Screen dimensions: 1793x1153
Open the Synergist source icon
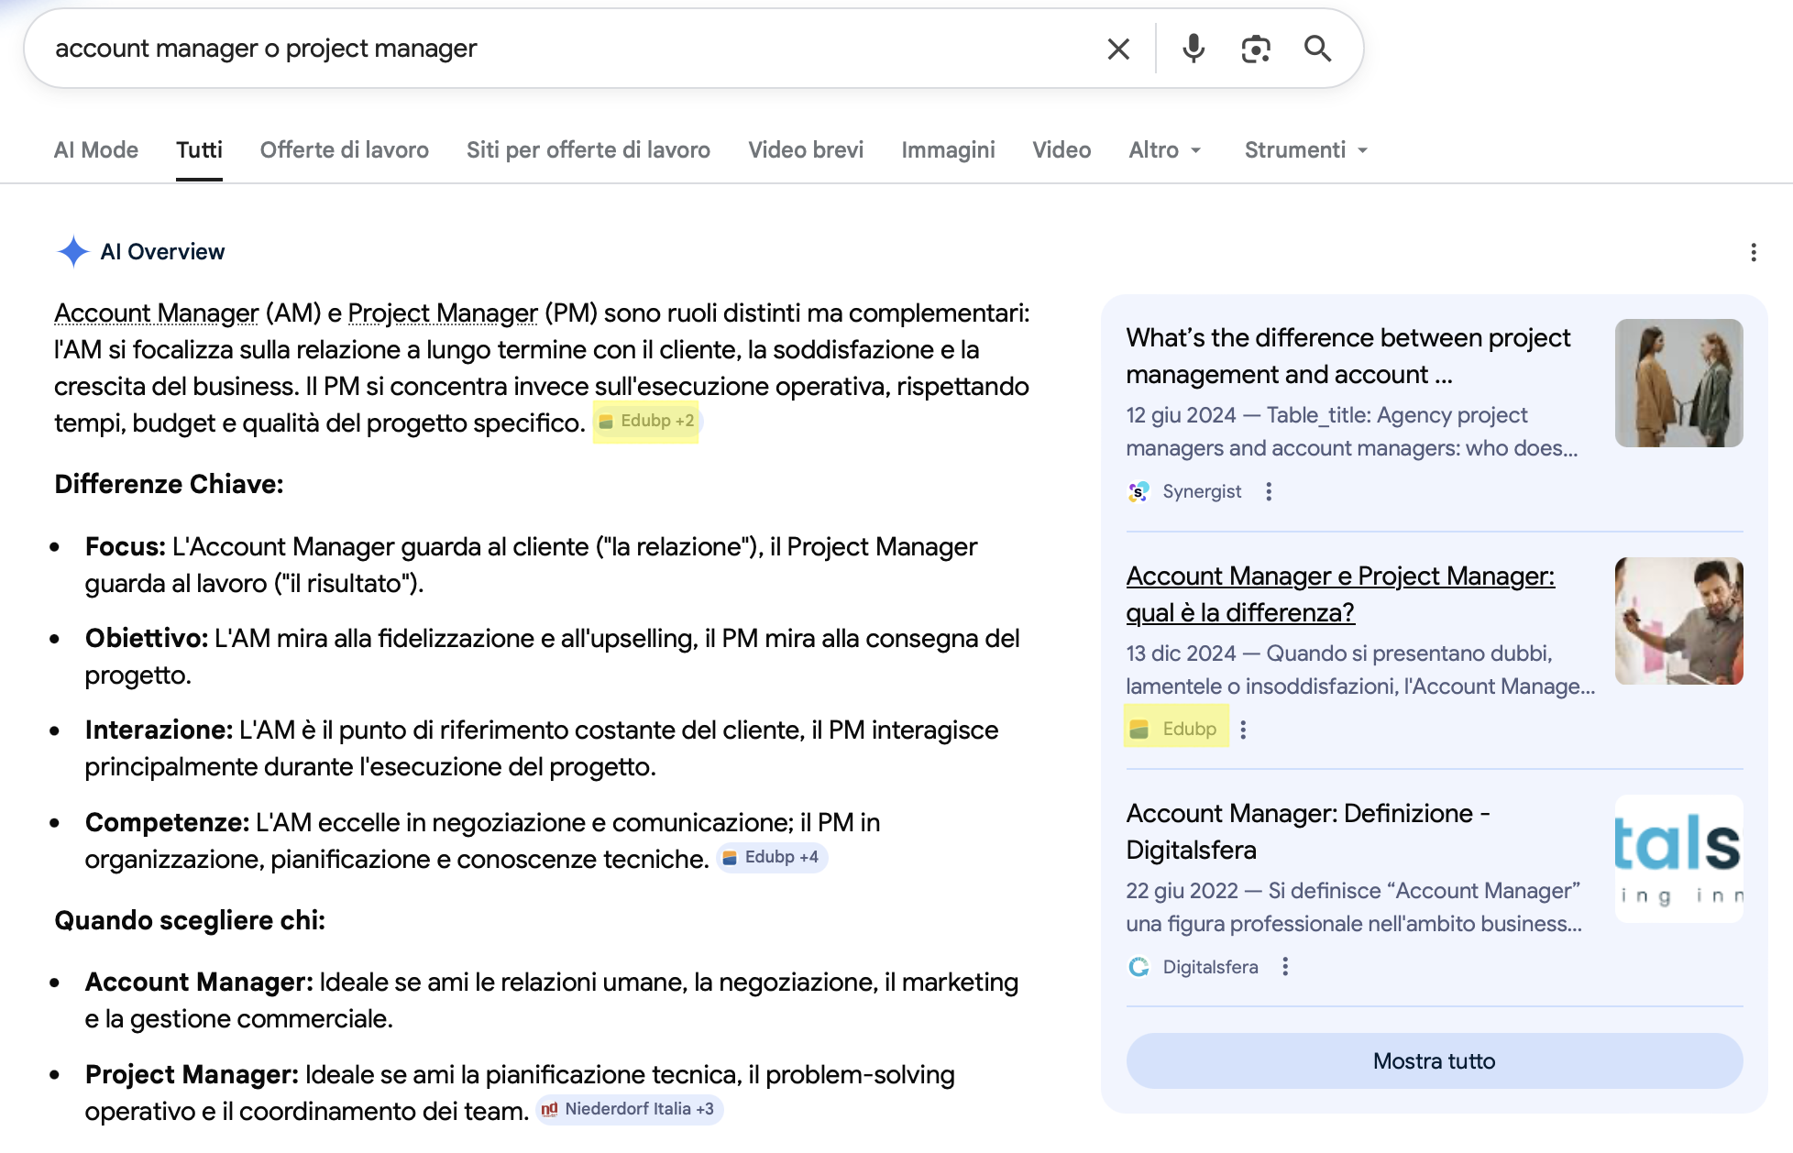tap(1138, 491)
